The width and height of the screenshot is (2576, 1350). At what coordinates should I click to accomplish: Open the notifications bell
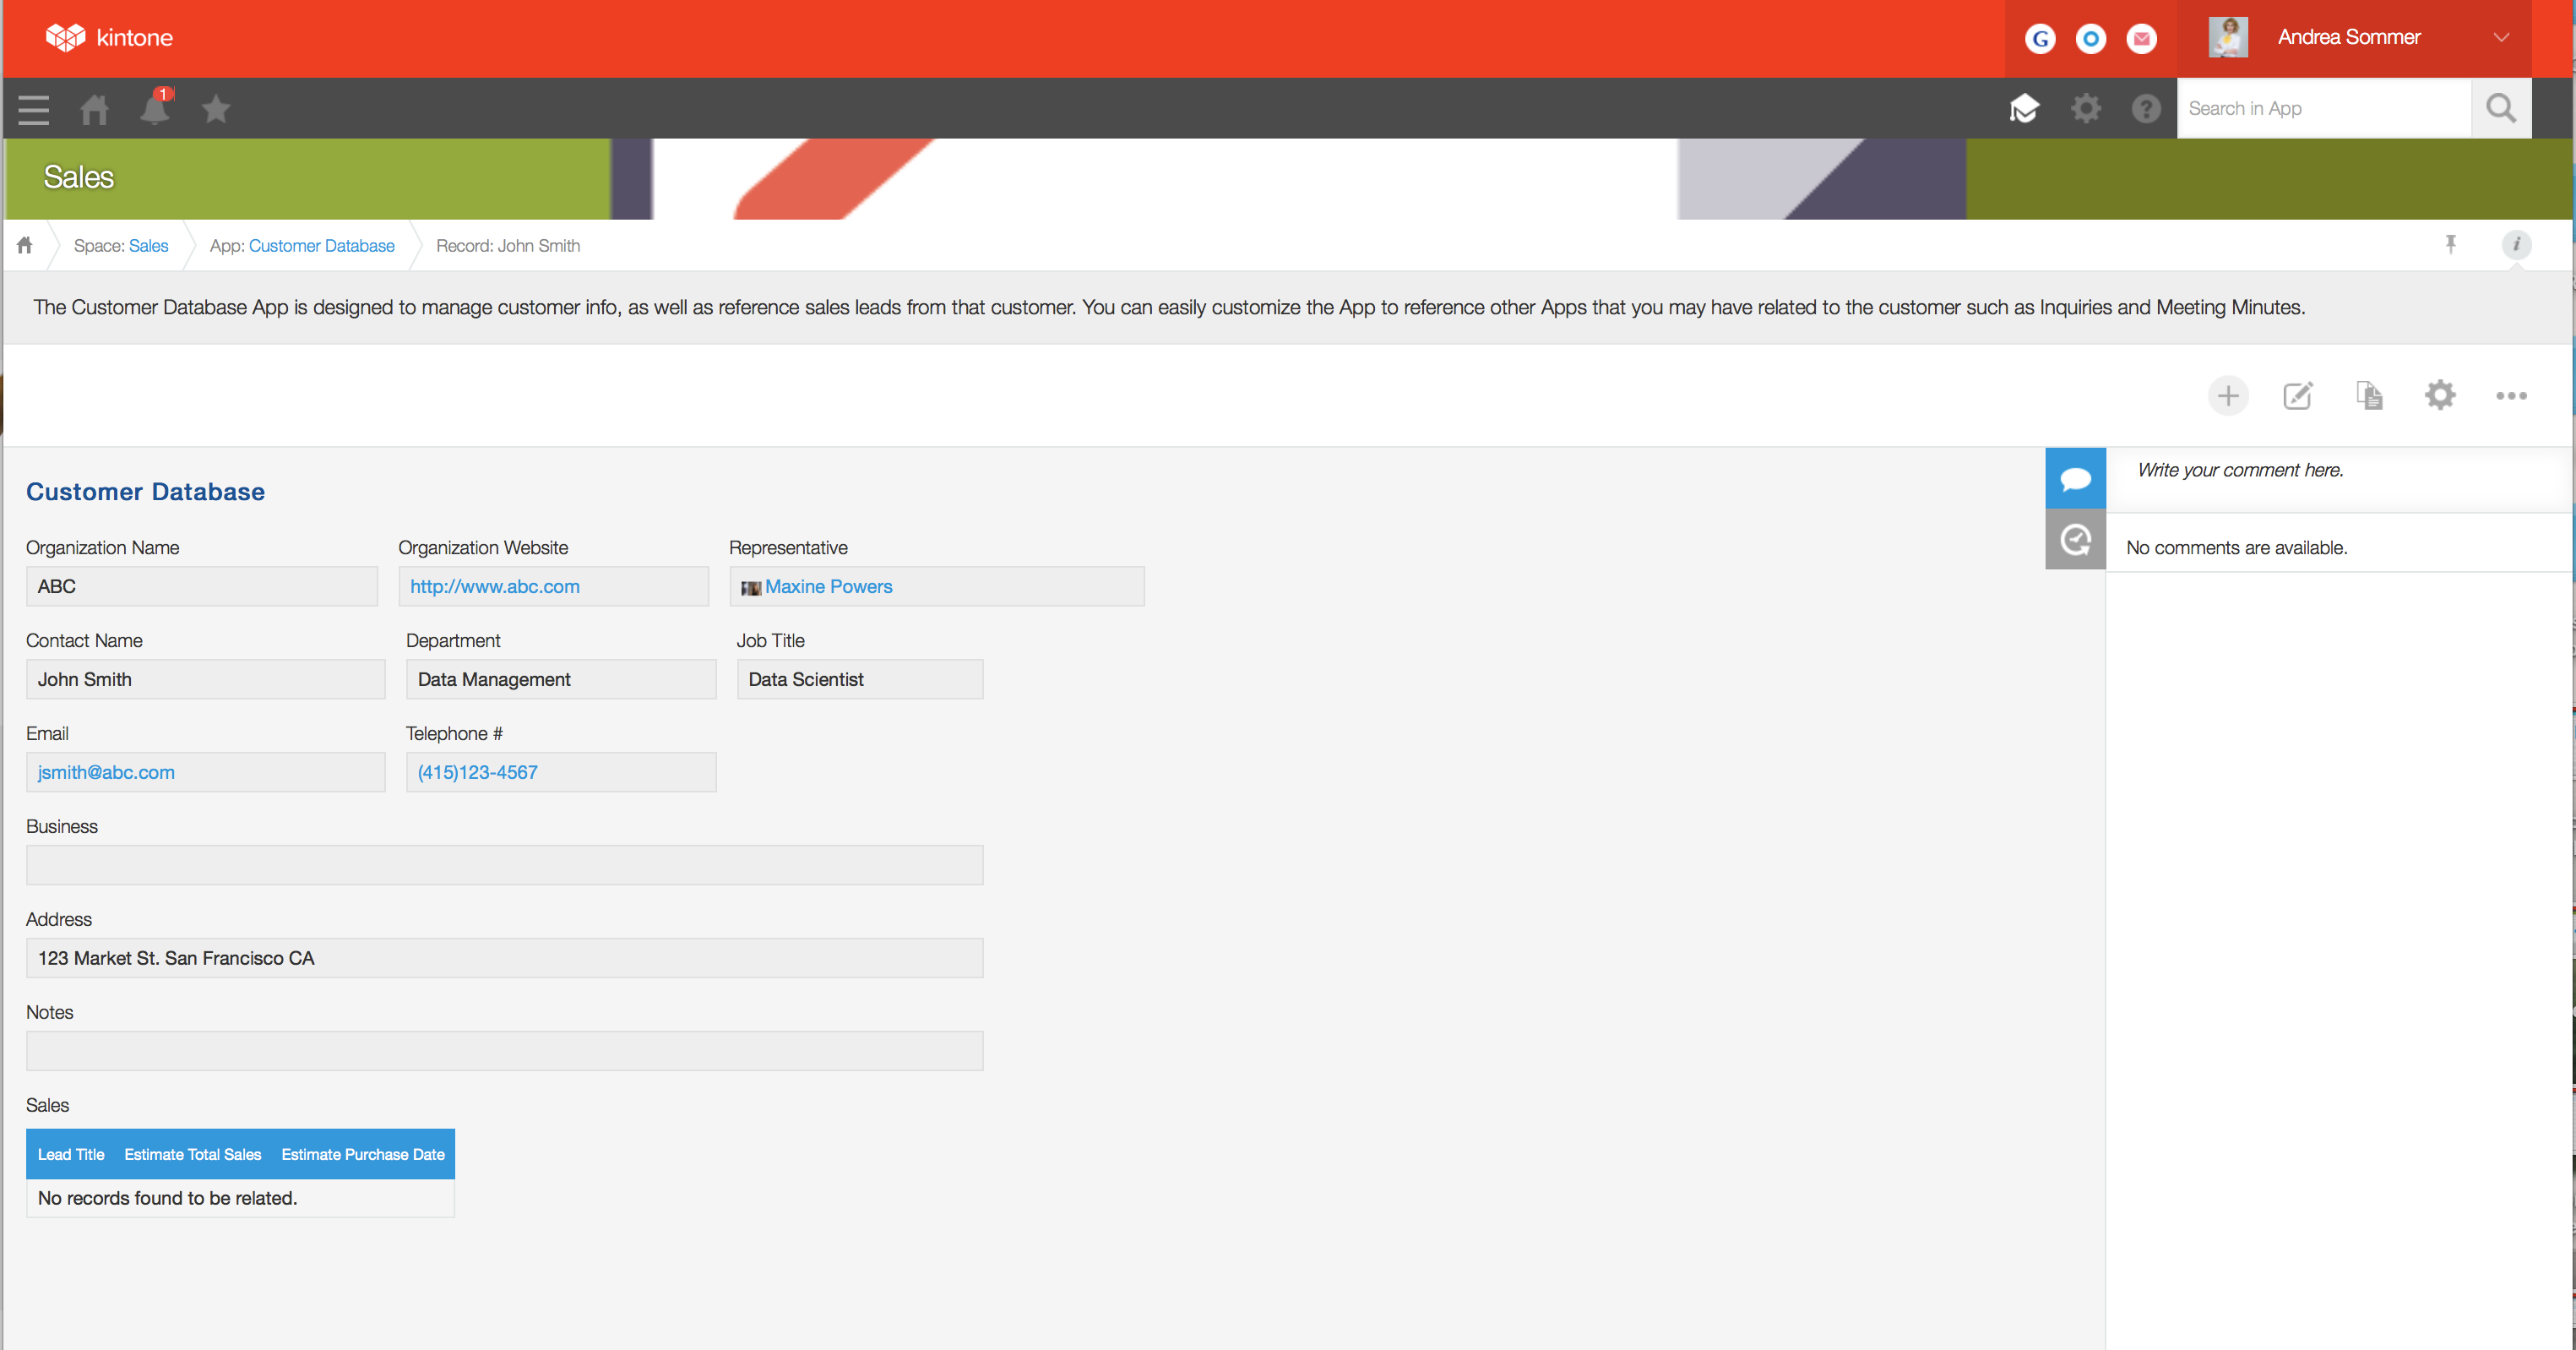pos(155,108)
